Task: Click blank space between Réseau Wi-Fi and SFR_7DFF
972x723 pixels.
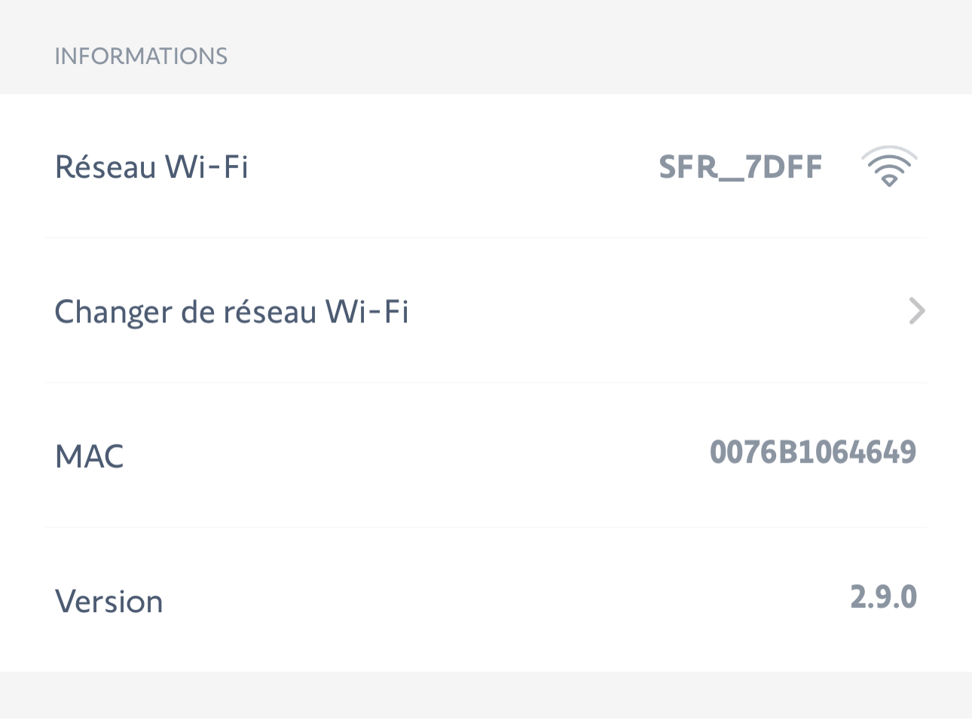Action: point(452,166)
